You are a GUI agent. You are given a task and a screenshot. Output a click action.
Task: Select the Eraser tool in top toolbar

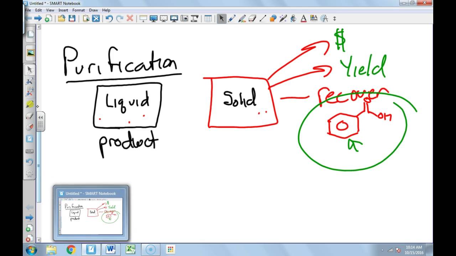coord(252,18)
